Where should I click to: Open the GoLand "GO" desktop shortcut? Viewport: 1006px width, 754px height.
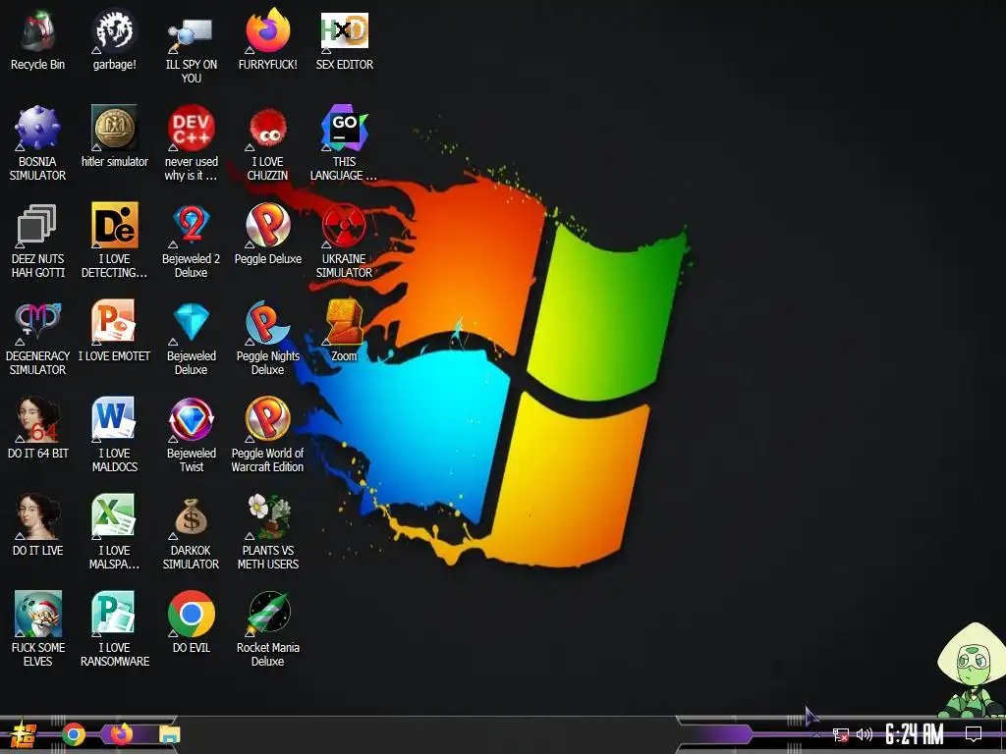click(x=345, y=129)
